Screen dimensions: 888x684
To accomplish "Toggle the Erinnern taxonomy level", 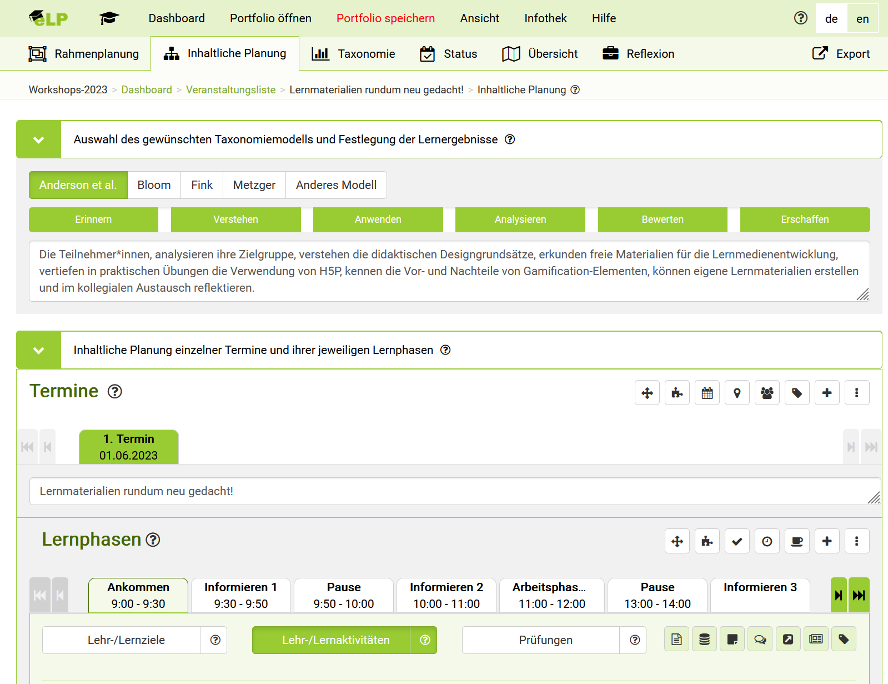I will [93, 219].
